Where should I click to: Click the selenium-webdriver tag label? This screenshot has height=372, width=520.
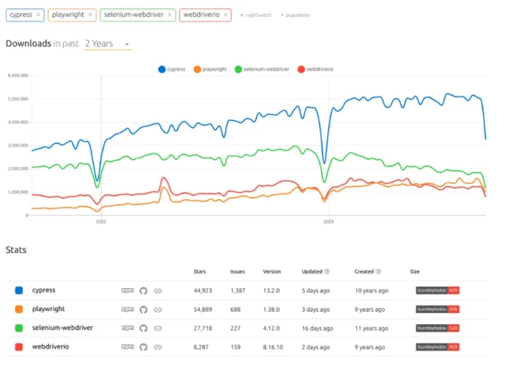134,15
